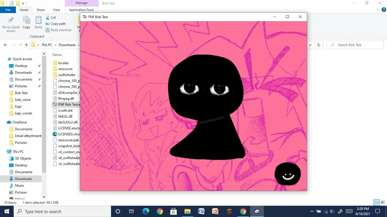
Task: Select the locales folder
Action: 63,63
